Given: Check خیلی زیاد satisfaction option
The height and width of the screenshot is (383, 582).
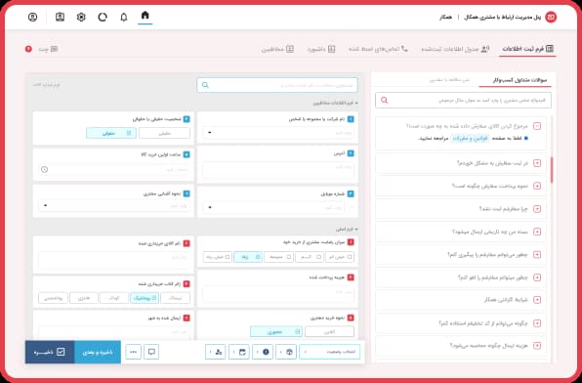Looking at the screenshot, I should coord(218,257).
